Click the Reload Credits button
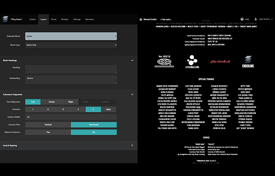Image resolution: width=275 pixels, height=176 pixels. (x=148, y=19)
